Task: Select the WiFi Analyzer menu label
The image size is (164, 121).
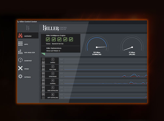Action: point(29,52)
